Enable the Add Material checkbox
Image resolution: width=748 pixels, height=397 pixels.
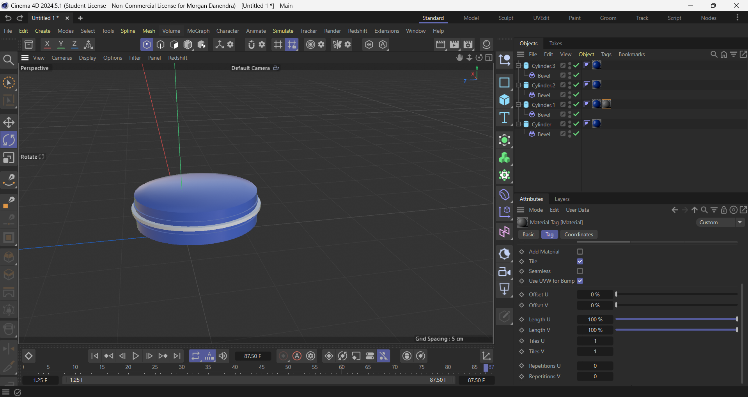(x=580, y=252)
